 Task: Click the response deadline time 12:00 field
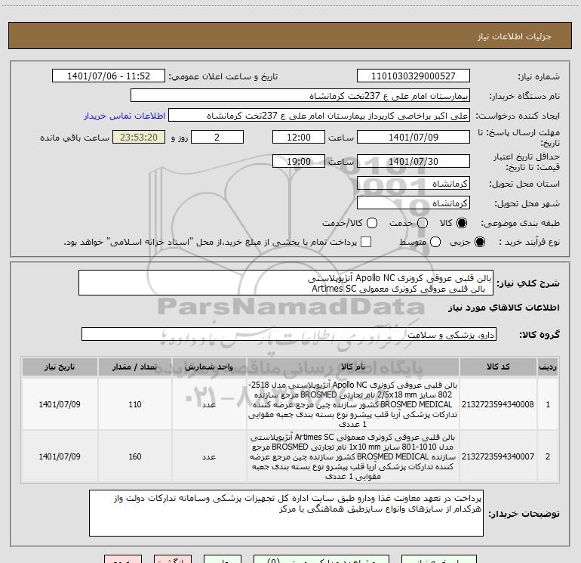pos(299,138)
